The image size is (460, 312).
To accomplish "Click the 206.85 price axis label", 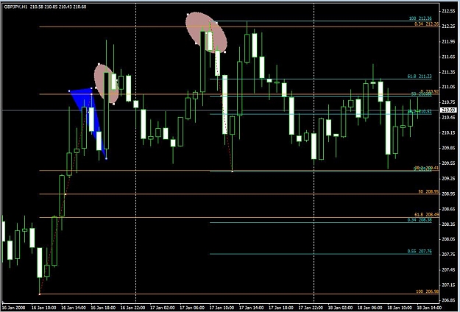I will 448,300.
